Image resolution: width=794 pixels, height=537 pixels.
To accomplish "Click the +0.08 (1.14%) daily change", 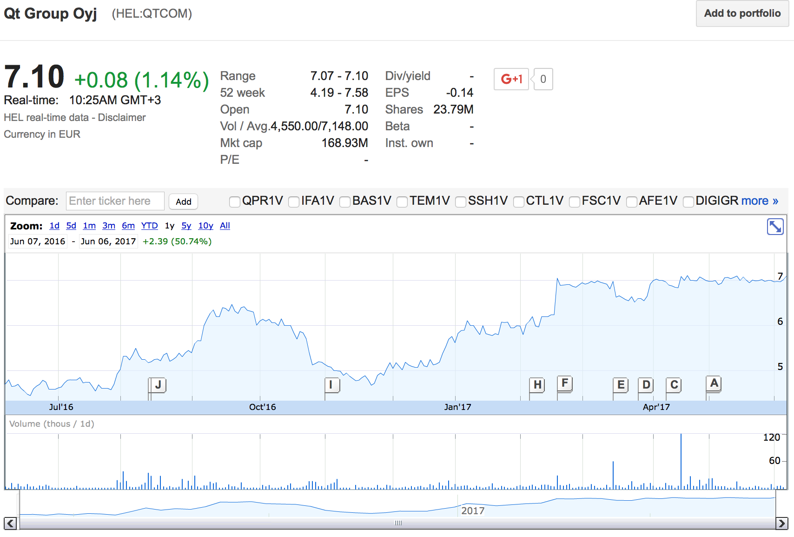I will click(x=141, y=80).
